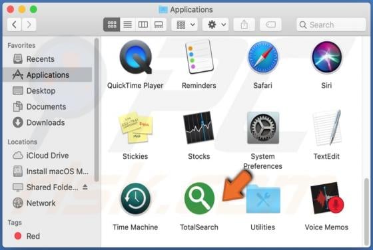Go back with the back arrow
The image size is (373, 250).
pos(14,25)
